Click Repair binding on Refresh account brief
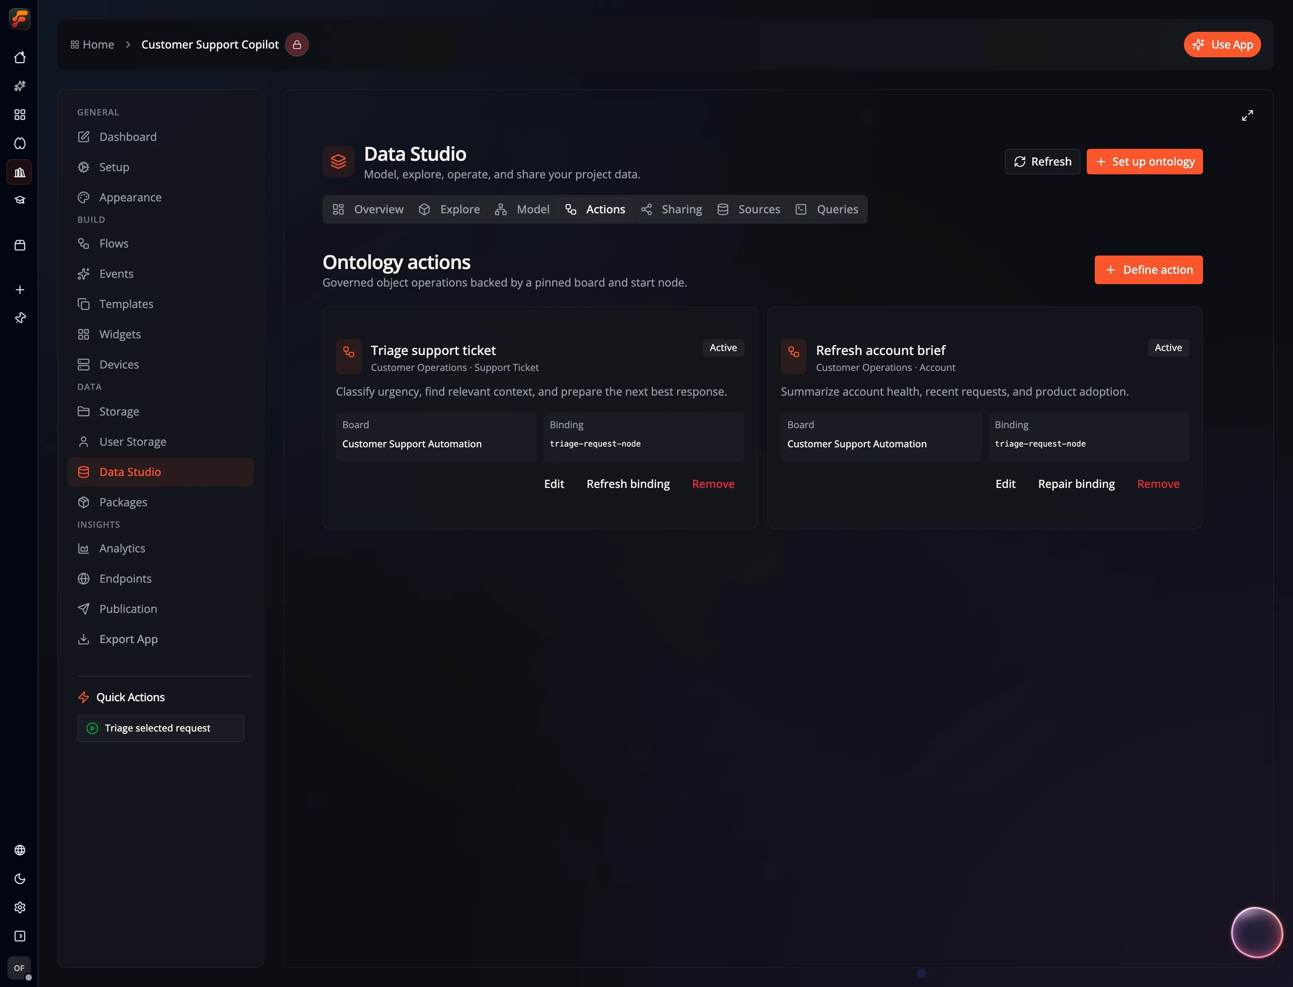Image resolution: width=1293 pixels, height=987 pixels. point(1076,484)
